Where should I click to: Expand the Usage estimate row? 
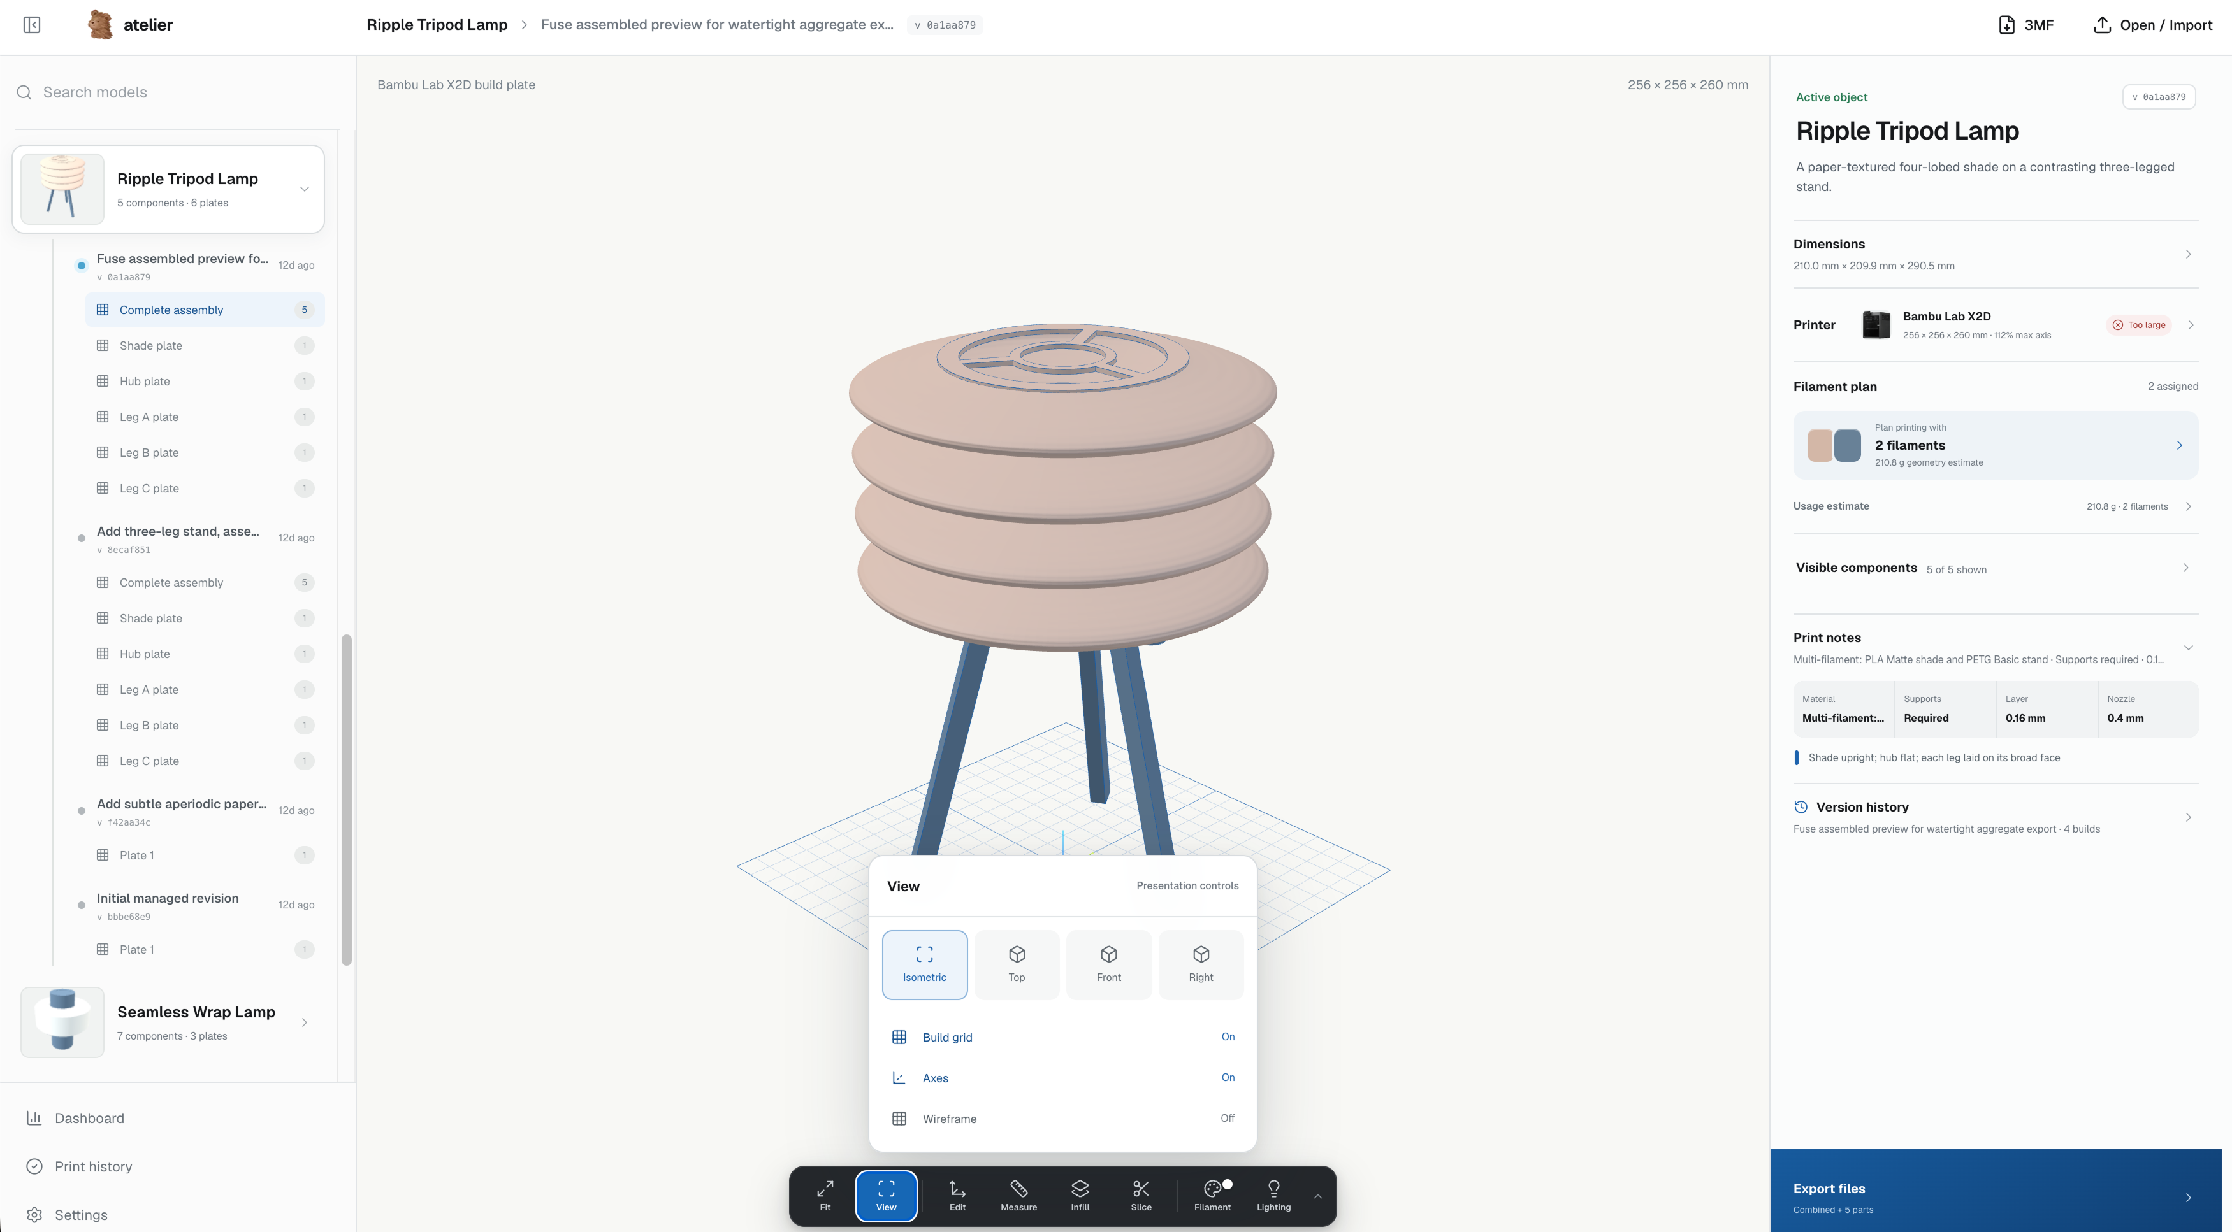[x=1995, y=506]
